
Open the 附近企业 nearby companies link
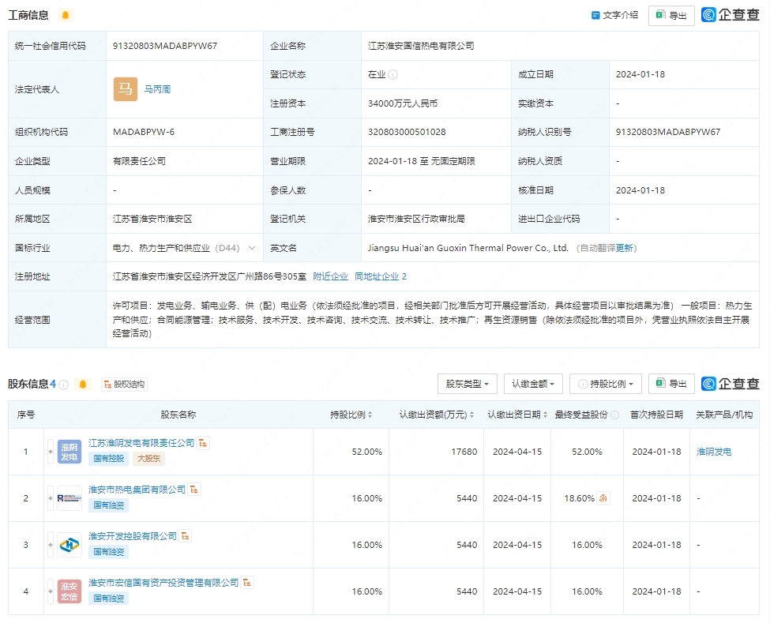coord(330,276)
